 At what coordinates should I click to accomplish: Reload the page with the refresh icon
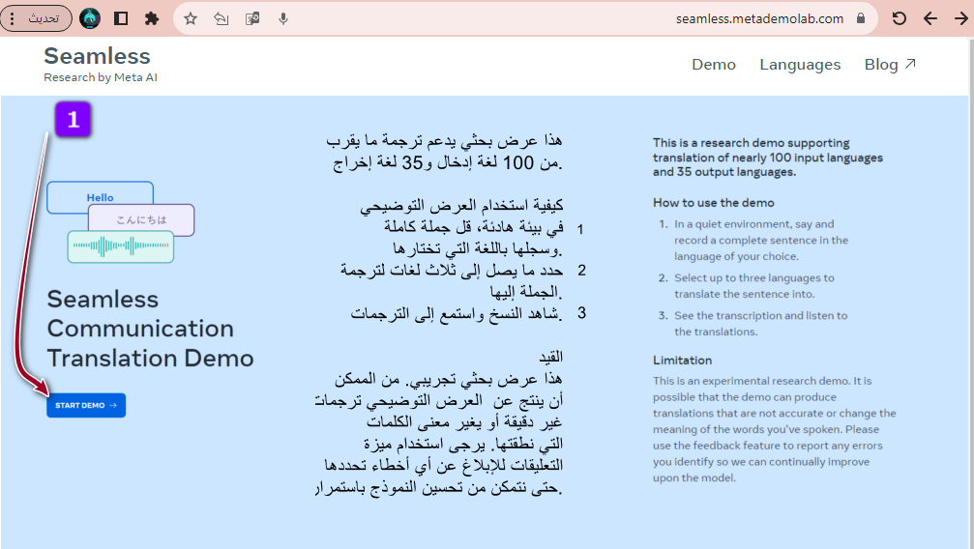(x=900, y=18)
